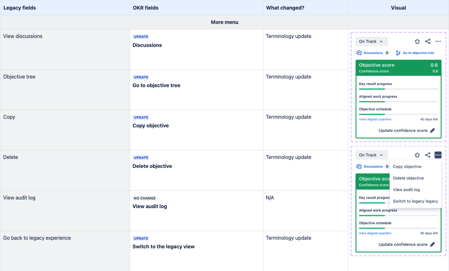
Task: Choose Delete objective from the open more menu
Action: pyautogui.click(x=408, y=178)
